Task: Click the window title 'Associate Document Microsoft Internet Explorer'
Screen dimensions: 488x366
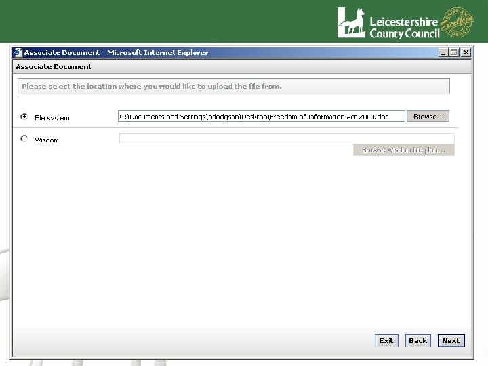Action: pos(116,53)
